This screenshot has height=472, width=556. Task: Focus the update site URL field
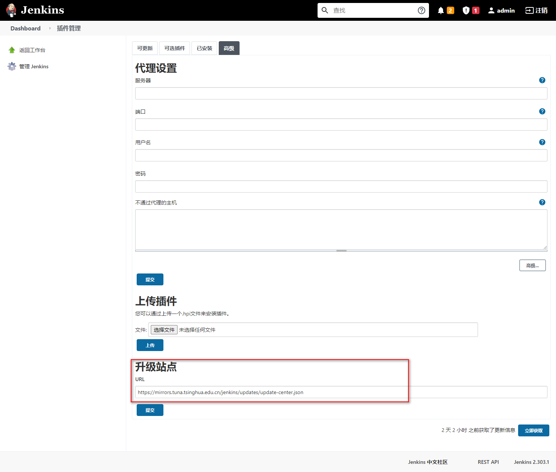(341, 392)
